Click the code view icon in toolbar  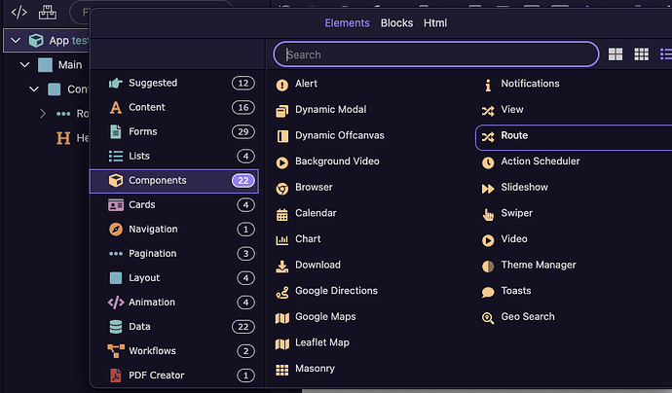[19, 14]
